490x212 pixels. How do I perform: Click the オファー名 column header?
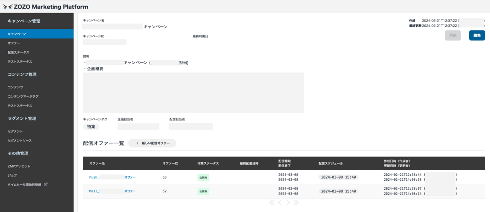[97, 163]
